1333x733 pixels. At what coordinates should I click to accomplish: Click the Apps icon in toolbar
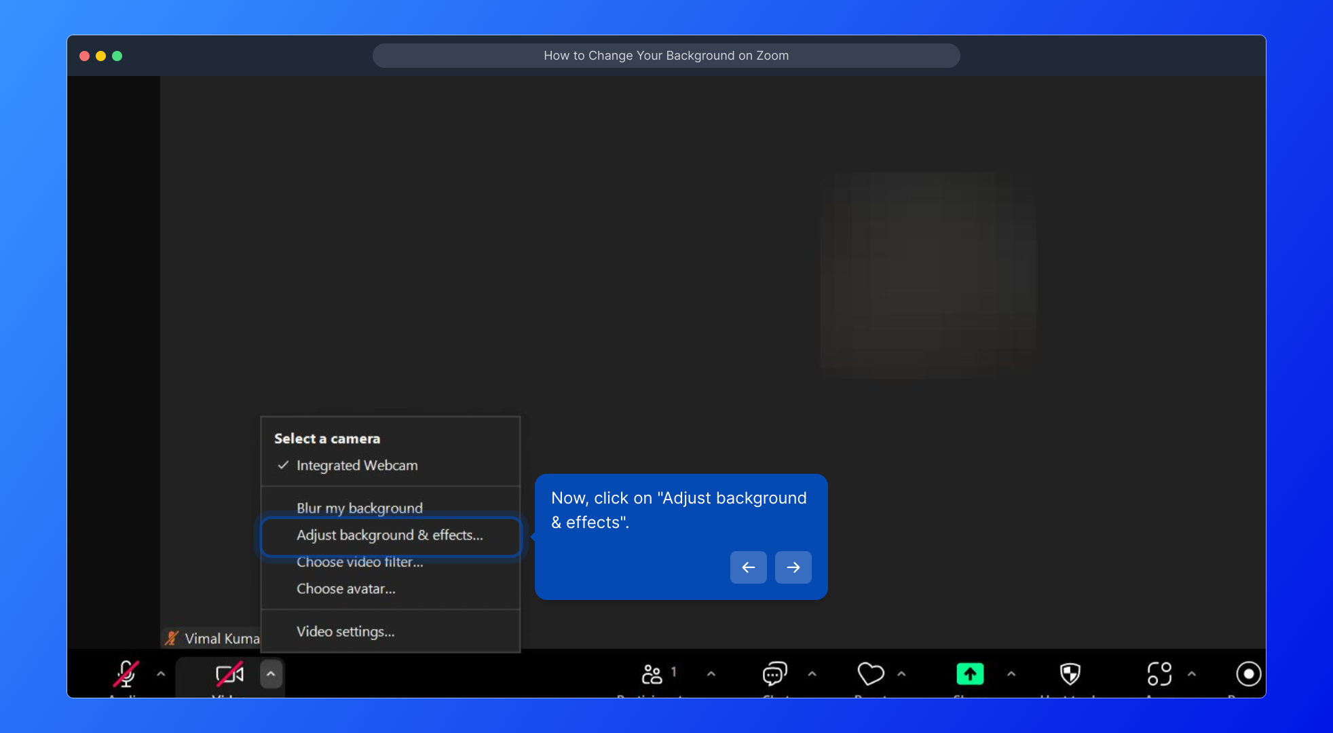[1159, 674]
